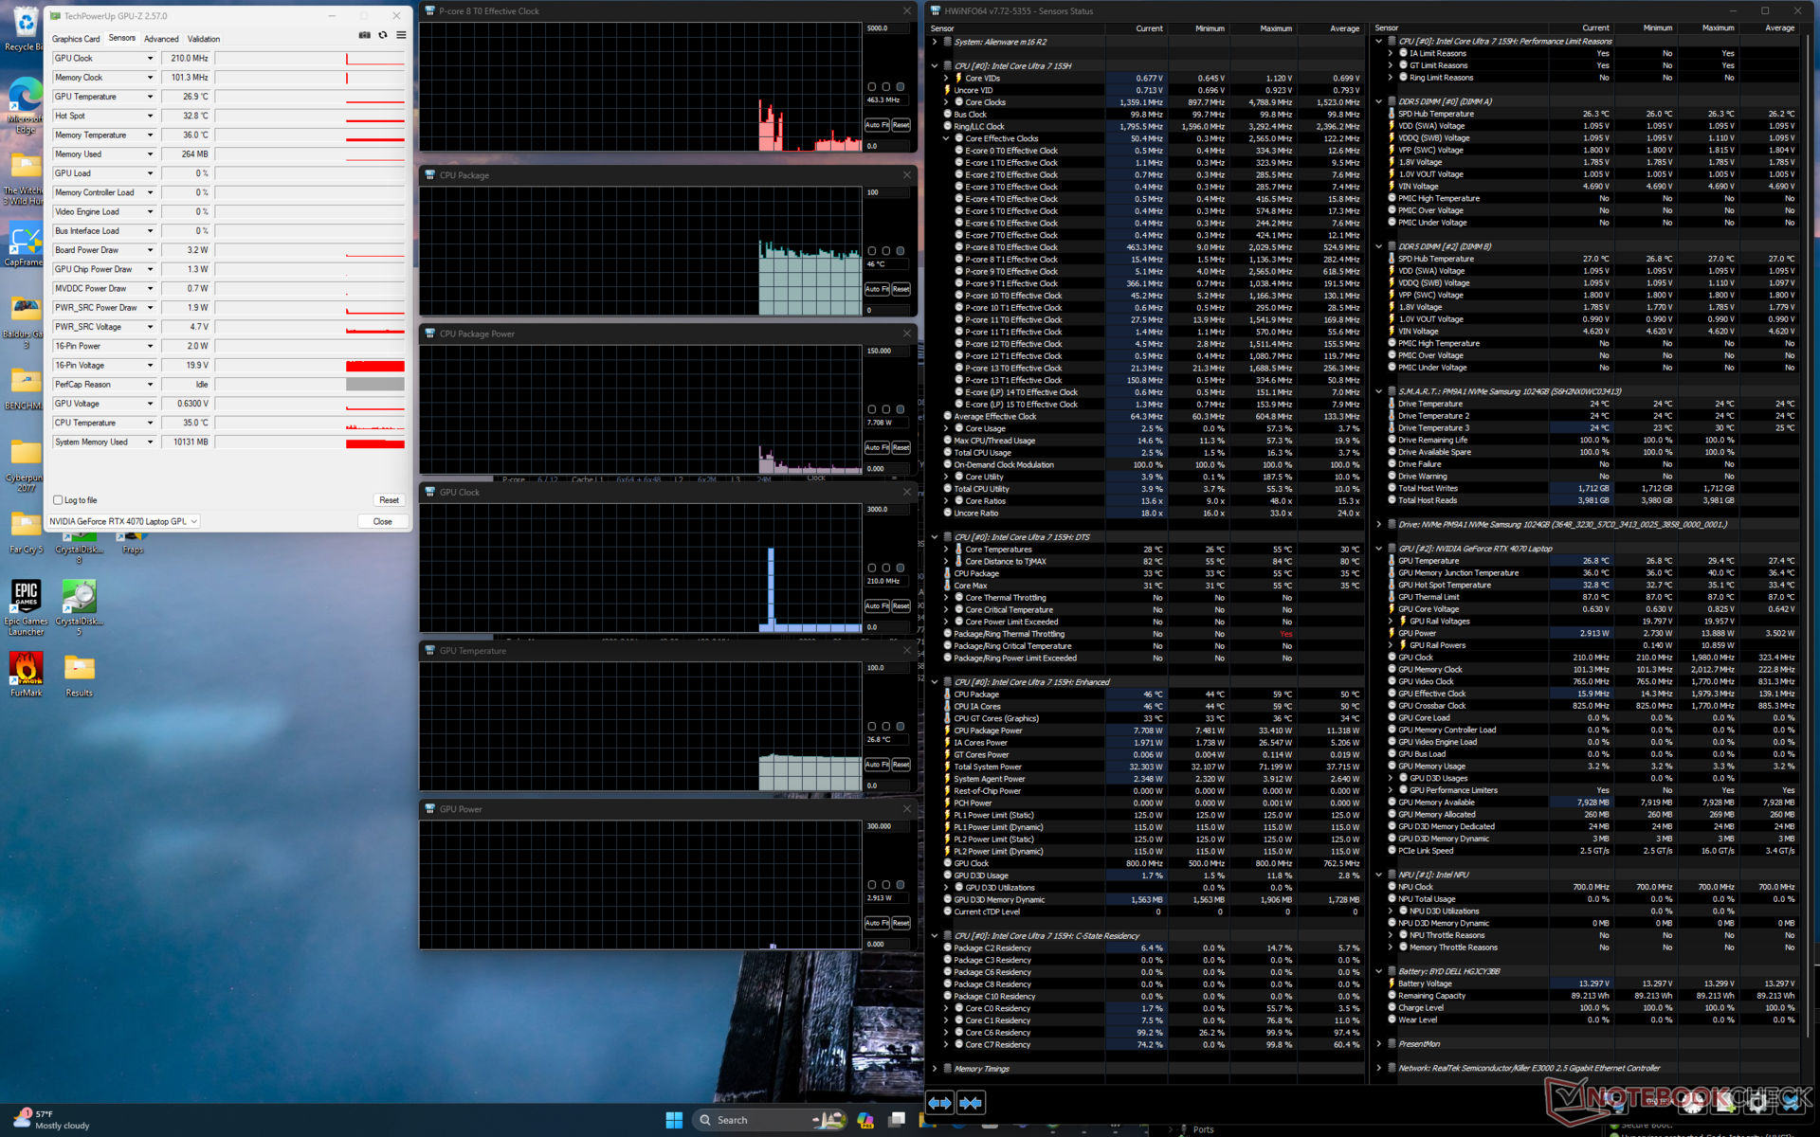Click the 16-Pin Voltage red graph bar
The height and width of the screenshot is (1137, 1820).
click(x=375, y=366)
